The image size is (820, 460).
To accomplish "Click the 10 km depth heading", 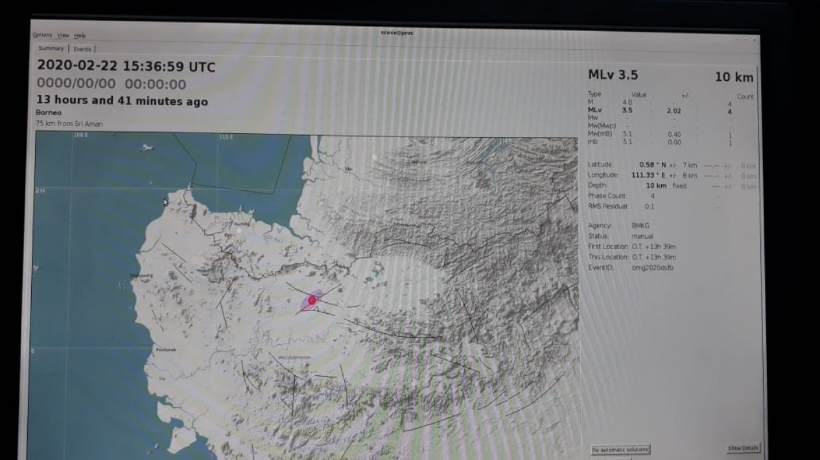I will pyautogui.click(x=734, y=78).
